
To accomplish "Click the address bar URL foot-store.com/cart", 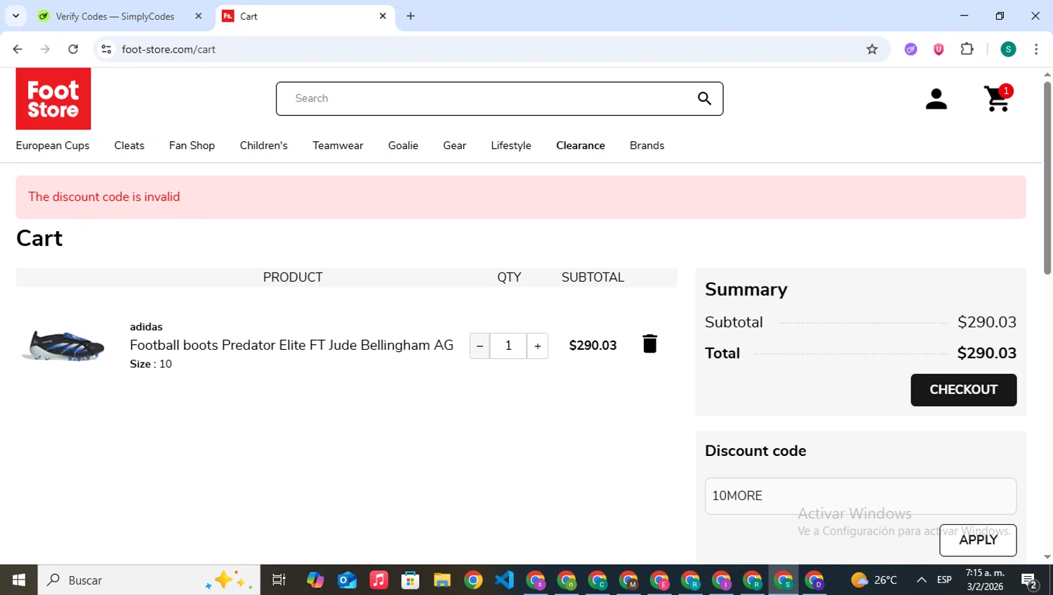I will (x=168, y=49).
